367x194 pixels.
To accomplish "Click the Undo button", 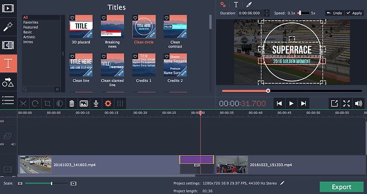I will [x=334, y=13].
